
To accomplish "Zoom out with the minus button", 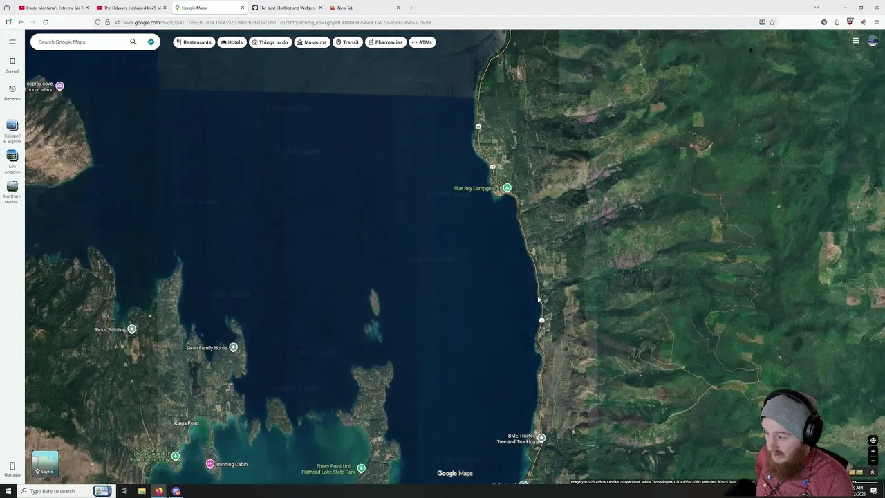I will (x=873, y=461).
